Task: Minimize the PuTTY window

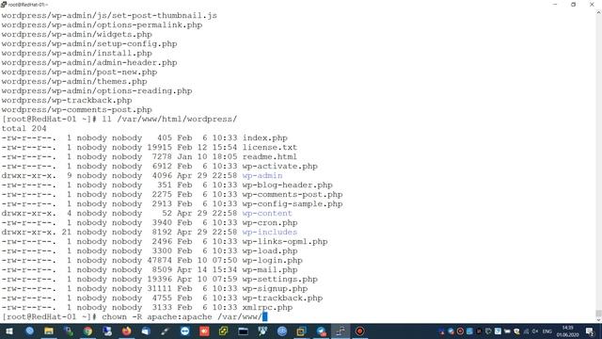Action: coord(555,4)
